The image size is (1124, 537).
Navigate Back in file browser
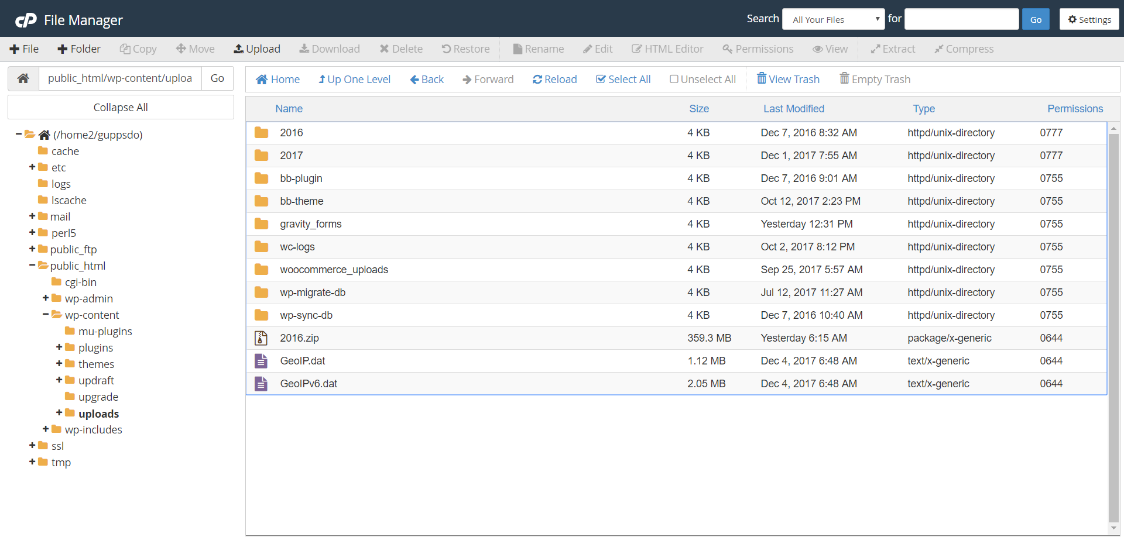coord(427,80)
